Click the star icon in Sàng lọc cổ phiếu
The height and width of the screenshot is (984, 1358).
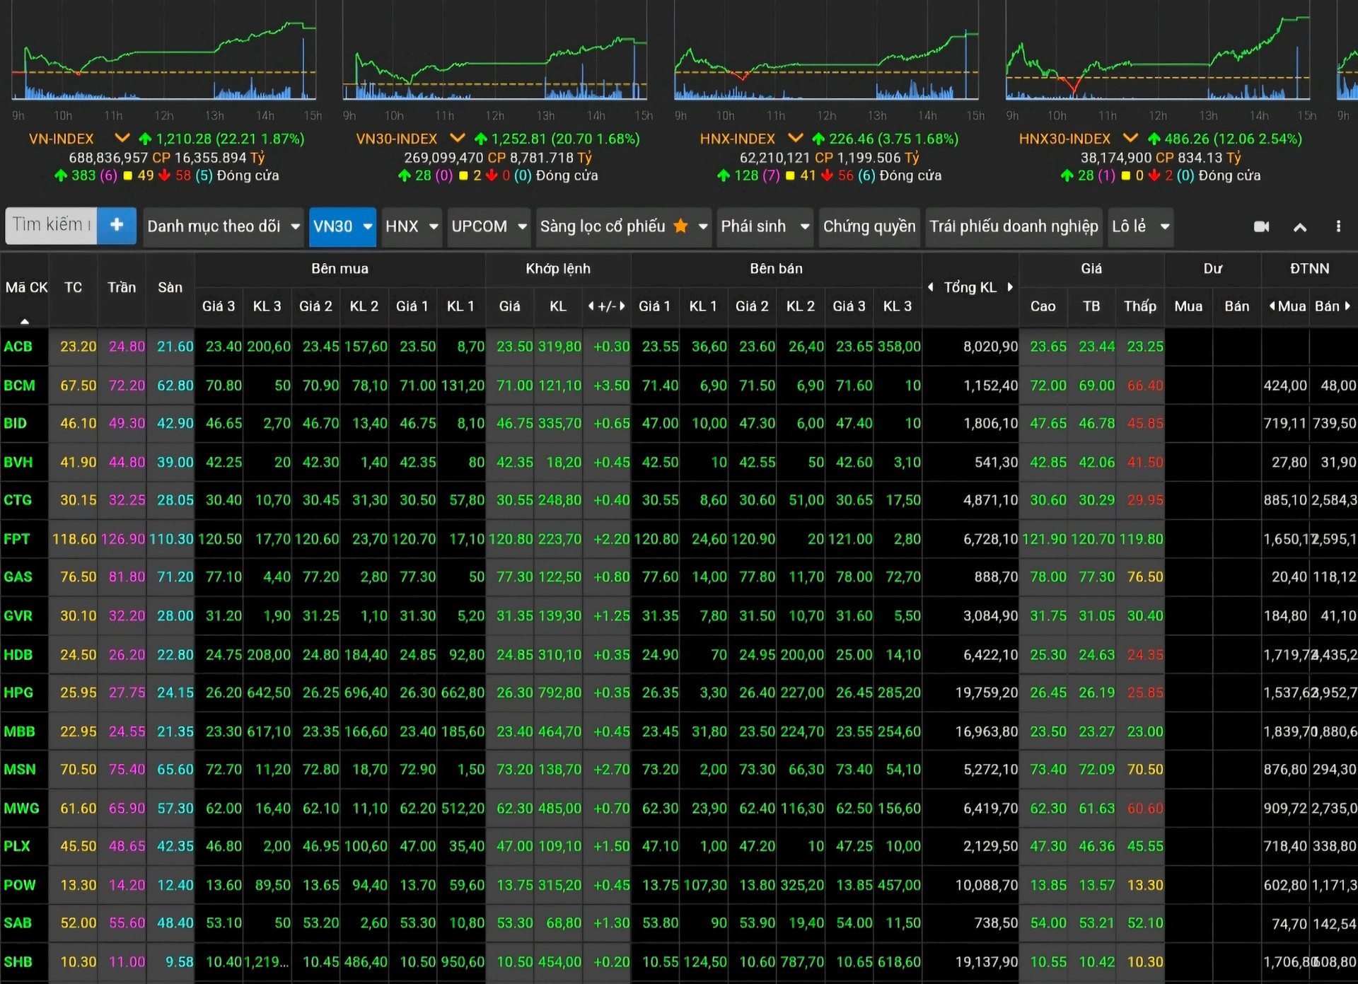(x=680, y=226)
